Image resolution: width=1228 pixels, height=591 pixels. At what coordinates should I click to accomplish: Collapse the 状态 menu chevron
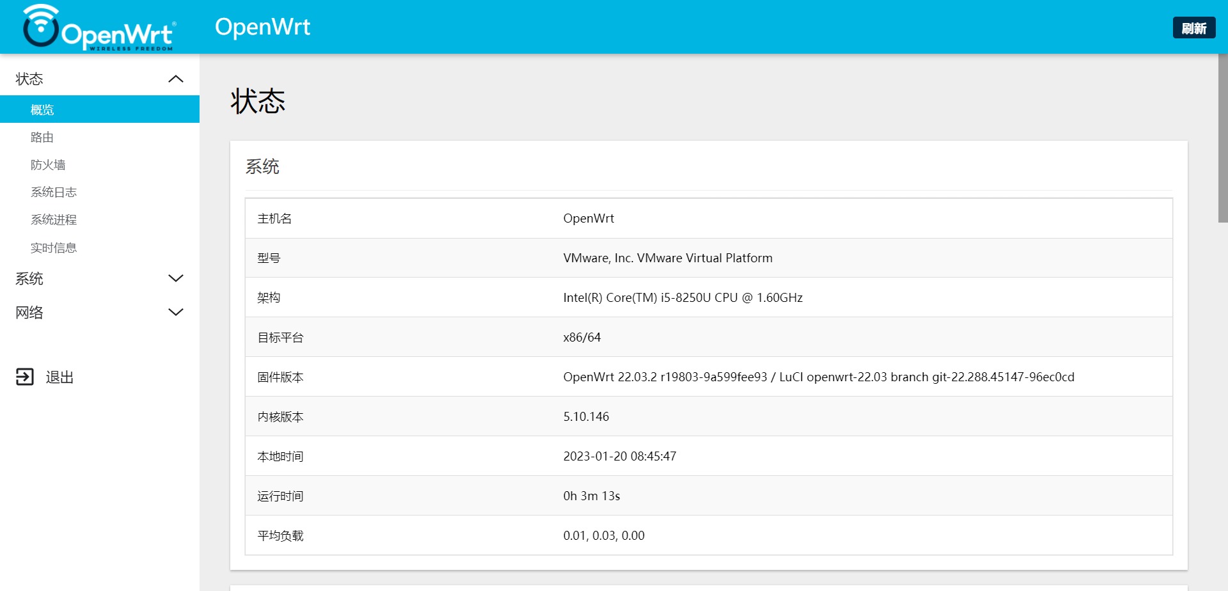pos(176,79)
